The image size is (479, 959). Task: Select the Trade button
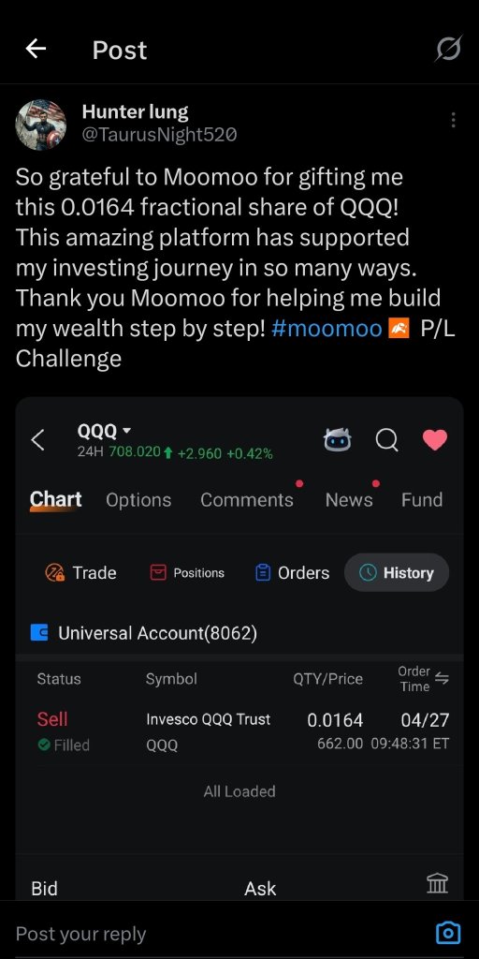80,572
